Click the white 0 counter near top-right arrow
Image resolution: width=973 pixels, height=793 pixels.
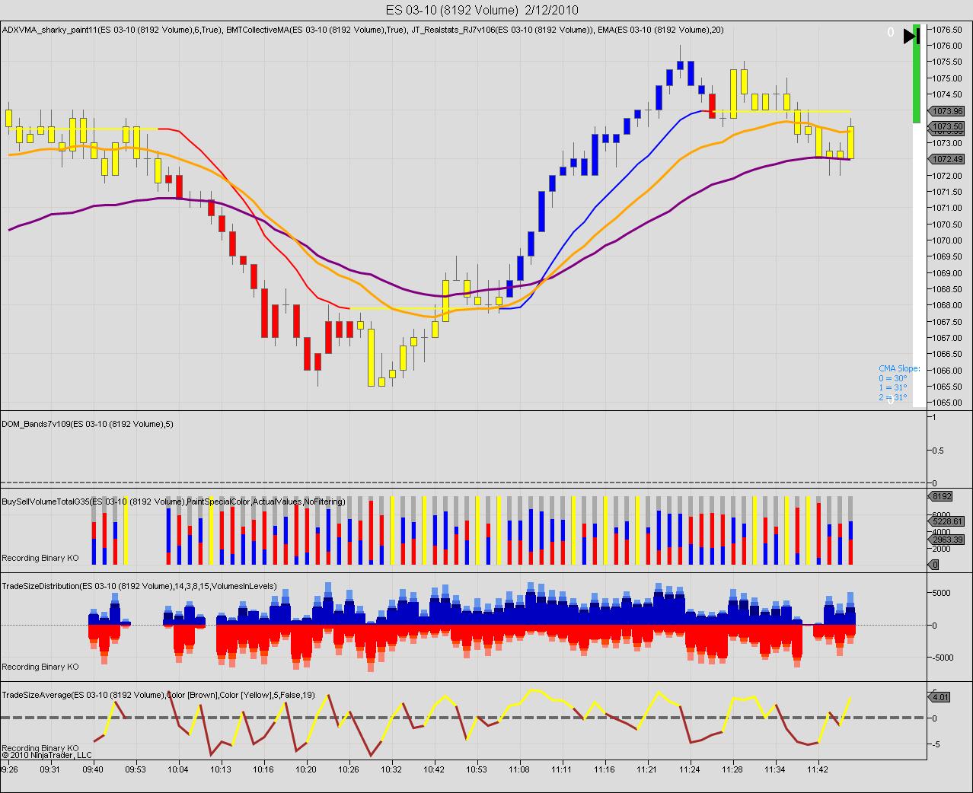pyautogui.click(x=891, y=33)
